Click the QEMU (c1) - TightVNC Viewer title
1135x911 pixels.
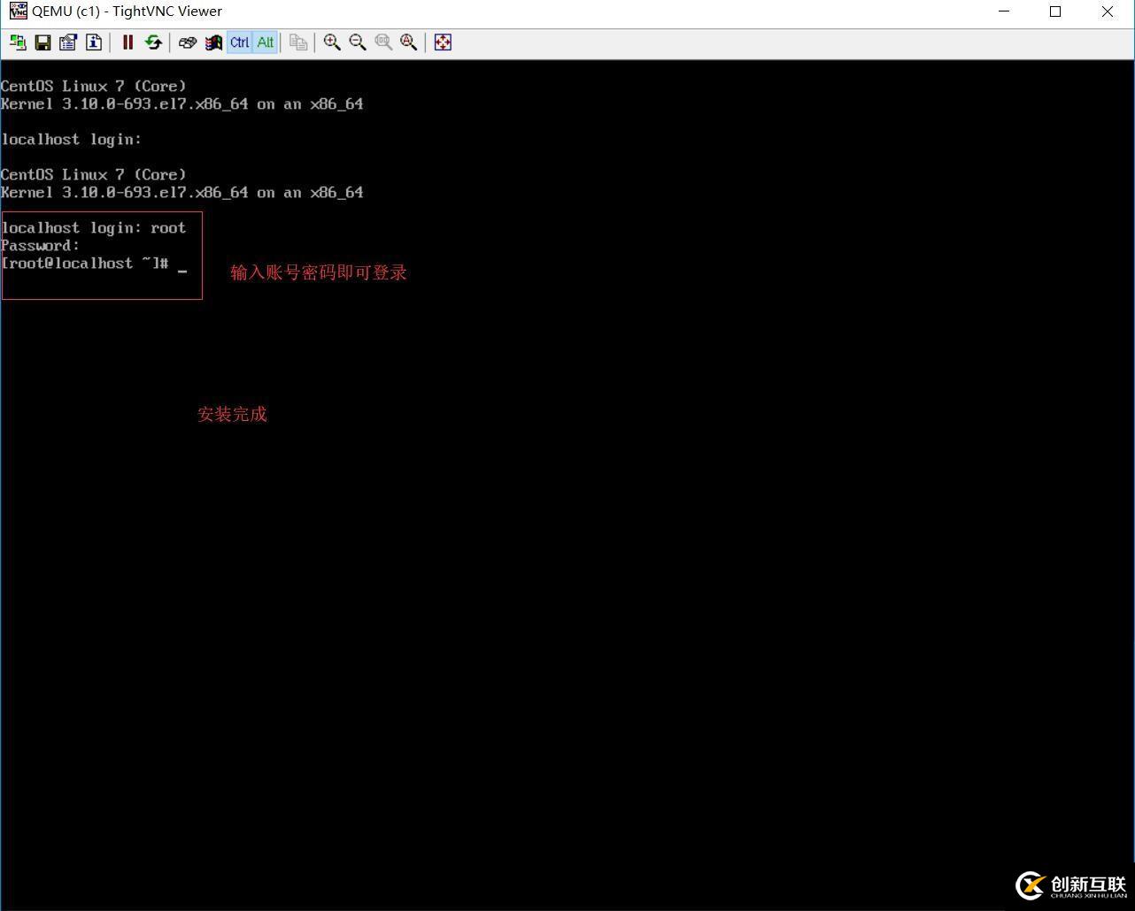[x=127, y=11]
